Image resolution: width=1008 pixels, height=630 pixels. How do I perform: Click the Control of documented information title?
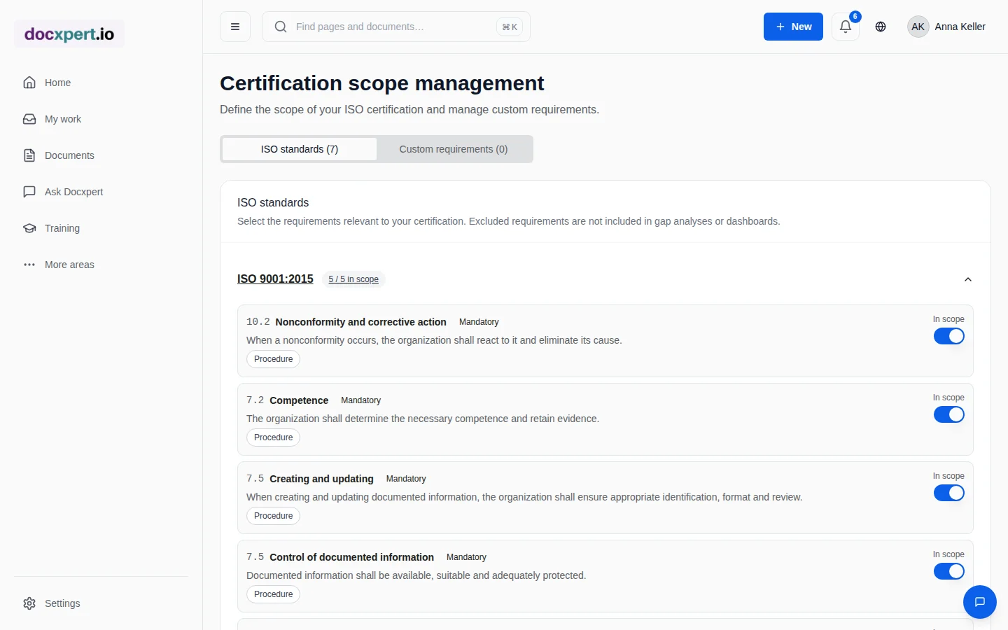coord(351,557)
